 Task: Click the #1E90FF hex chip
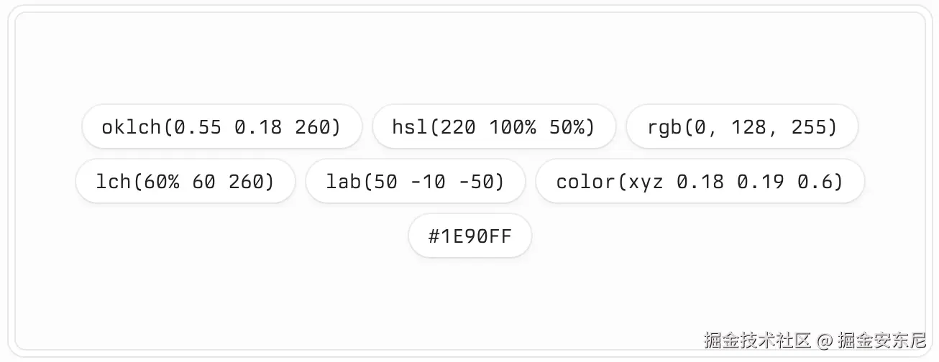pyautogui.click(x=470, y=236)
